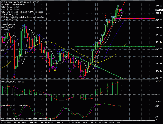The image size is (163, 124).
Task: Click the red hollow down arrow on chart
Action: 105,17
